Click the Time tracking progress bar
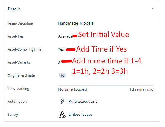 click(106, 86)
